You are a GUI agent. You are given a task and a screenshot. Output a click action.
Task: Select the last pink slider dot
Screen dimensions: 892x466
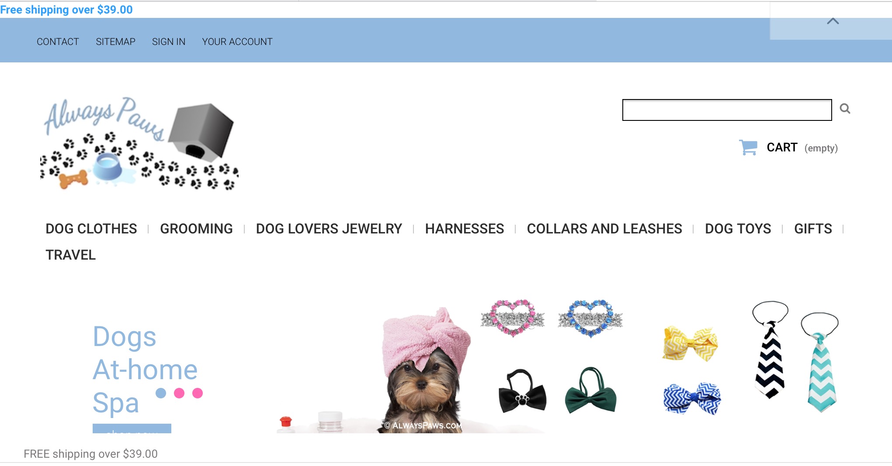point(198,393)
